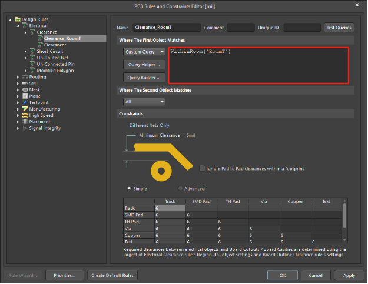
Task: Expand the Signal Integrity tree node
Action: point(18,128)
